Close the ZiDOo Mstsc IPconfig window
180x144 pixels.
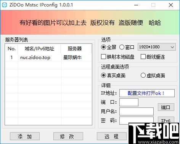click(171, 5)
